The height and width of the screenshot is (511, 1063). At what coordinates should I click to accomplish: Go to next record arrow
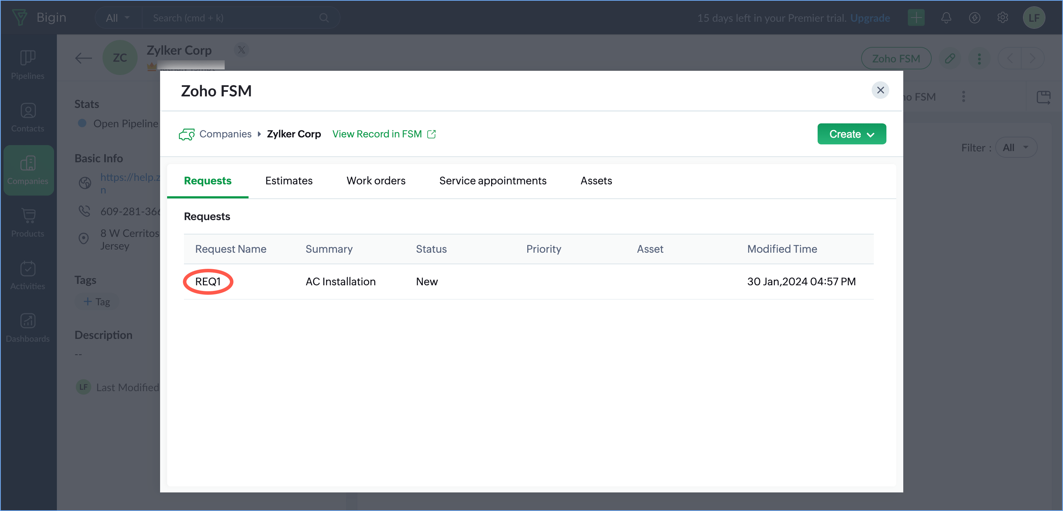[x=1032, y=58]
